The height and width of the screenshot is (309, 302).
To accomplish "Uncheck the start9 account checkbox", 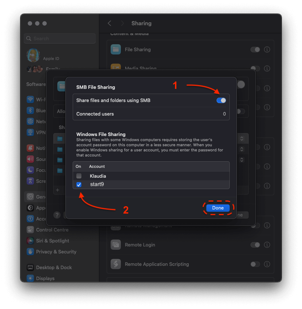I will [79, 185].
